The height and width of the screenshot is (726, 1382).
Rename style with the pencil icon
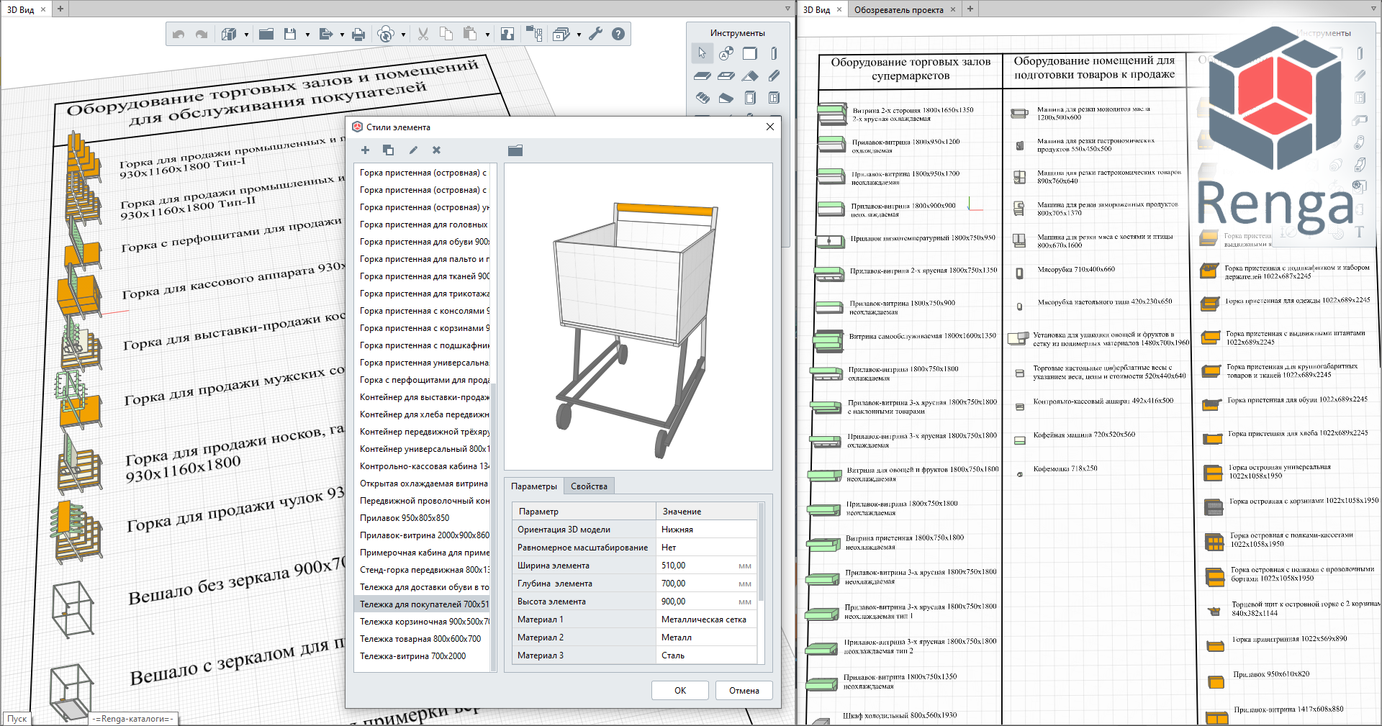click(413, 150)
